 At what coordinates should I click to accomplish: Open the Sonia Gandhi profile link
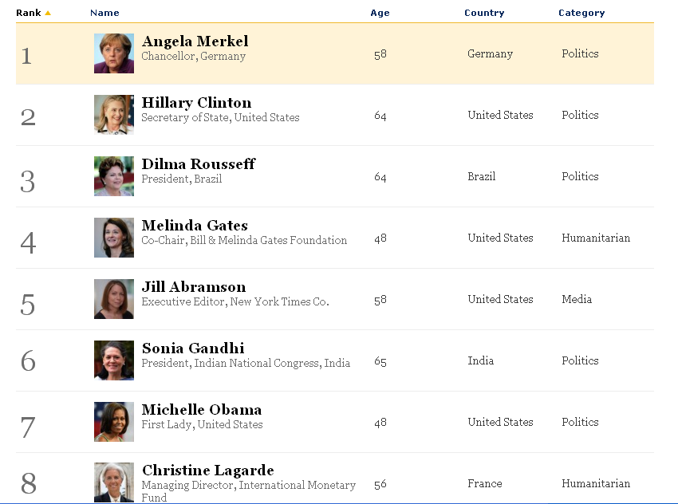pyautogui.click(x=193, y=348)
